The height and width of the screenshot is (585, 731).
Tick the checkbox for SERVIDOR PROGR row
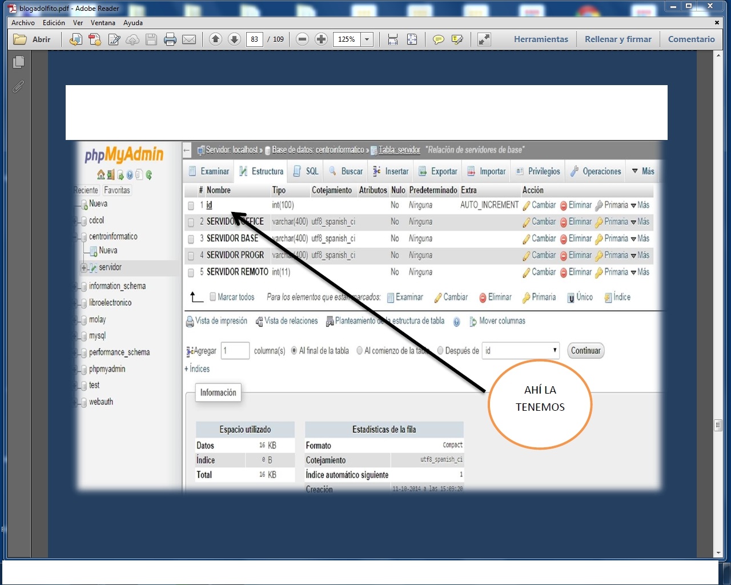pyautogui.click(x=191, y=256)
